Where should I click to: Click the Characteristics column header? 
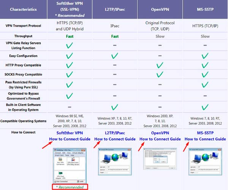click(x=23, y=10)
